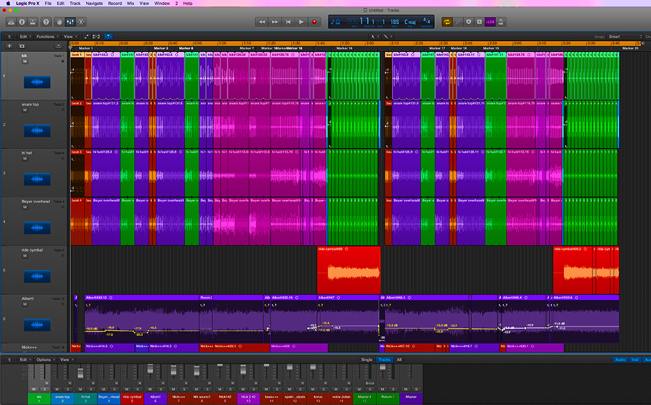This screenshot has height=405, width=651.
Task: Open the Record menu
Action: pos(115,3)
